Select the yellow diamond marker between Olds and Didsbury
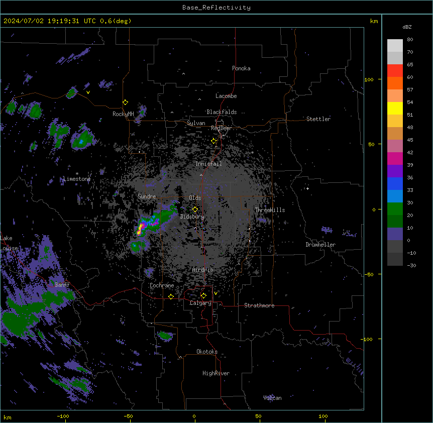Viewport: 433px width, 423px height. pyautogui.click(x=195, y=209)
